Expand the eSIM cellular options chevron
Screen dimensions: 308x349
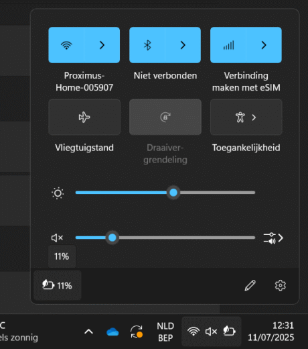click(264, 45)
